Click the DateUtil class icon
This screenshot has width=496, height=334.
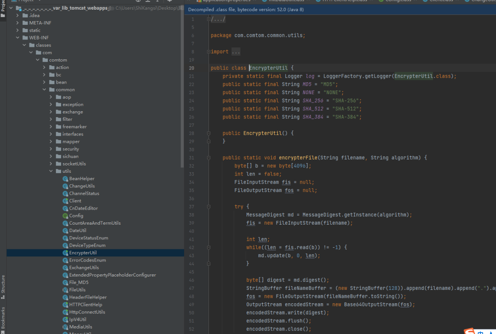[x=65, y=231]
